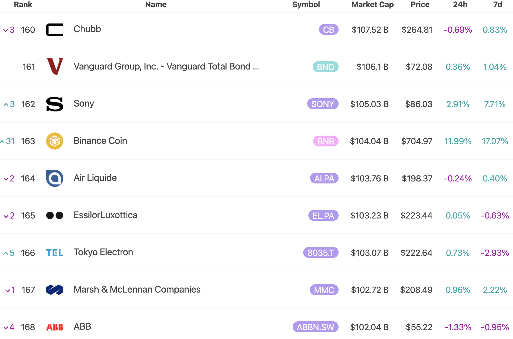Click the Tokyo Electron TEL logo
The image size is (513, 339).
point(55,253)
